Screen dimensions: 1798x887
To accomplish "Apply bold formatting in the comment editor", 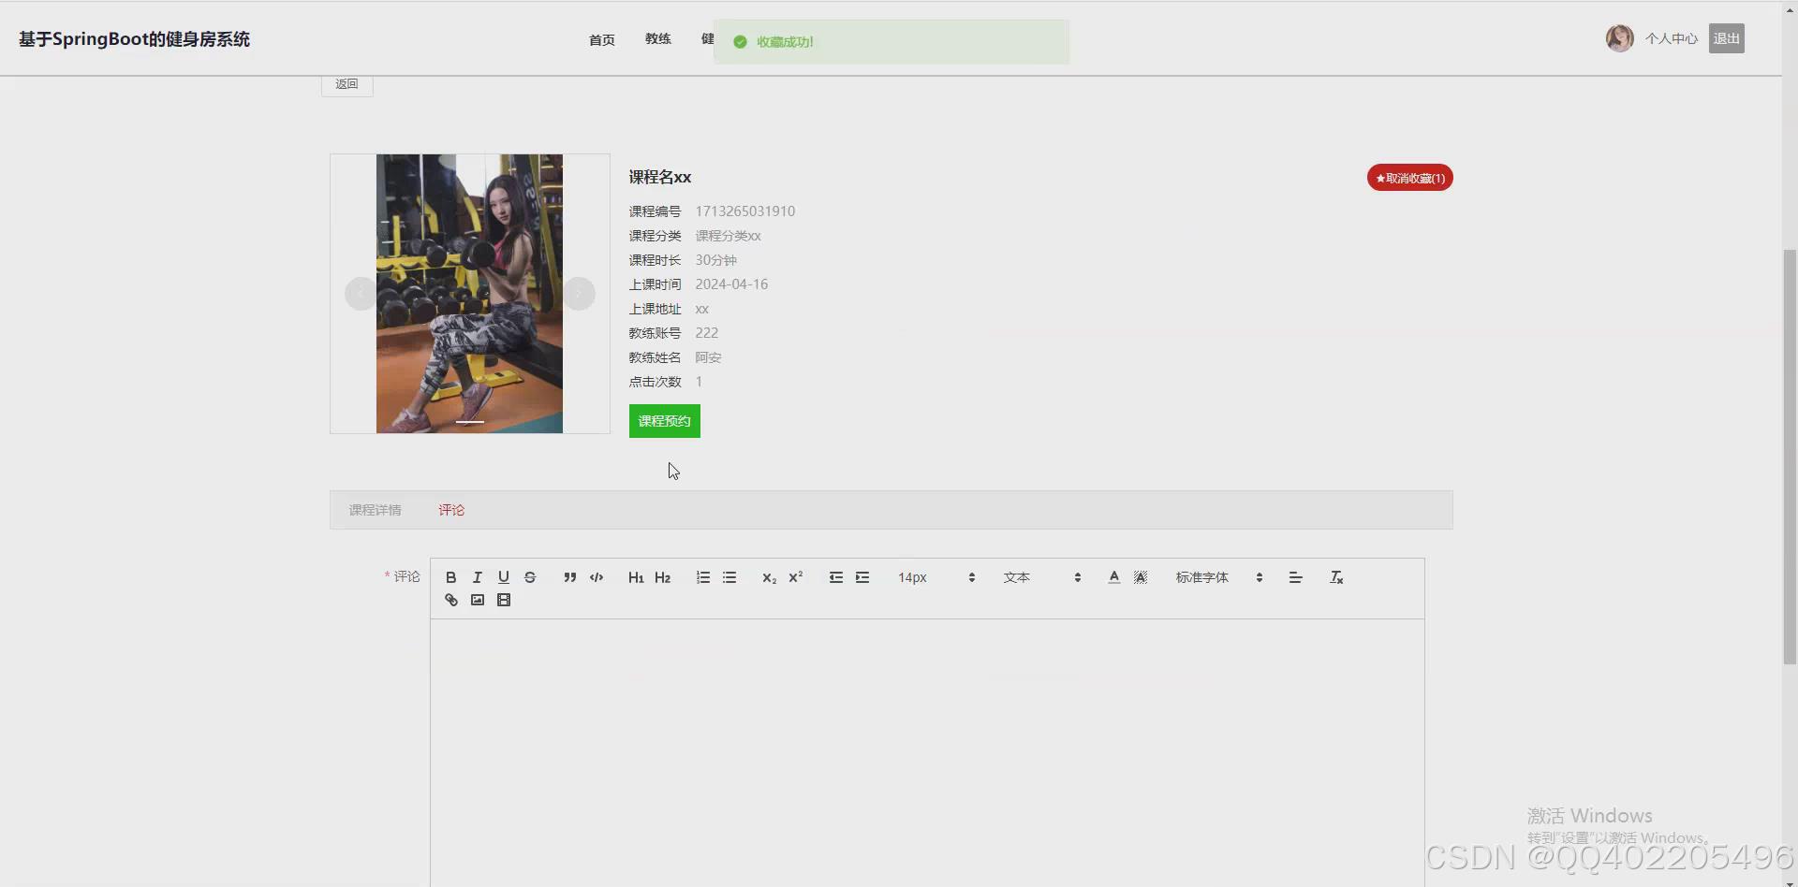I will tap(450, 577).
